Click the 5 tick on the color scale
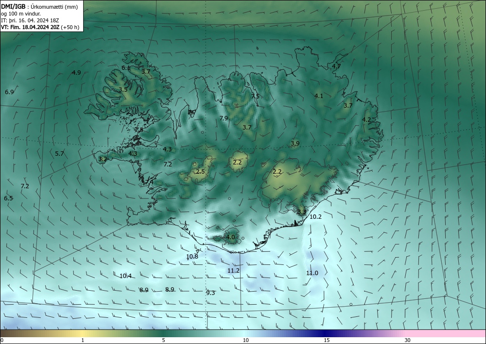This screenshot has width=486, height=344. [x=163, y=340]
